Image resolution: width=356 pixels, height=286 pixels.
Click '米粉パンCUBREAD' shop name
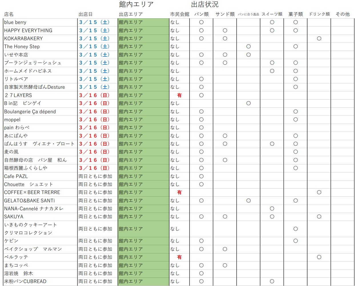point(25,281)
